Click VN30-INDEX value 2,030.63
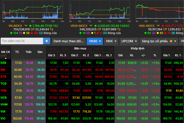Screen dimensions: 184x123 [105, 26]
